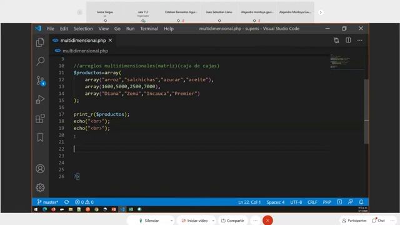Click Windows Start button in shared taskbar
Image resolution: width=400 pixels, height=225 pixels.
tap(36, 209)
